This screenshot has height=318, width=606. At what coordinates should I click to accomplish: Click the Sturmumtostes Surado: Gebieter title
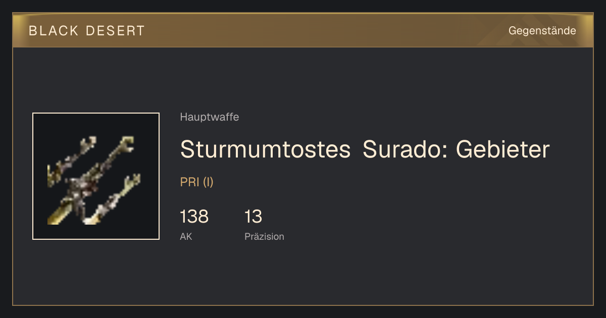[365, 149]
